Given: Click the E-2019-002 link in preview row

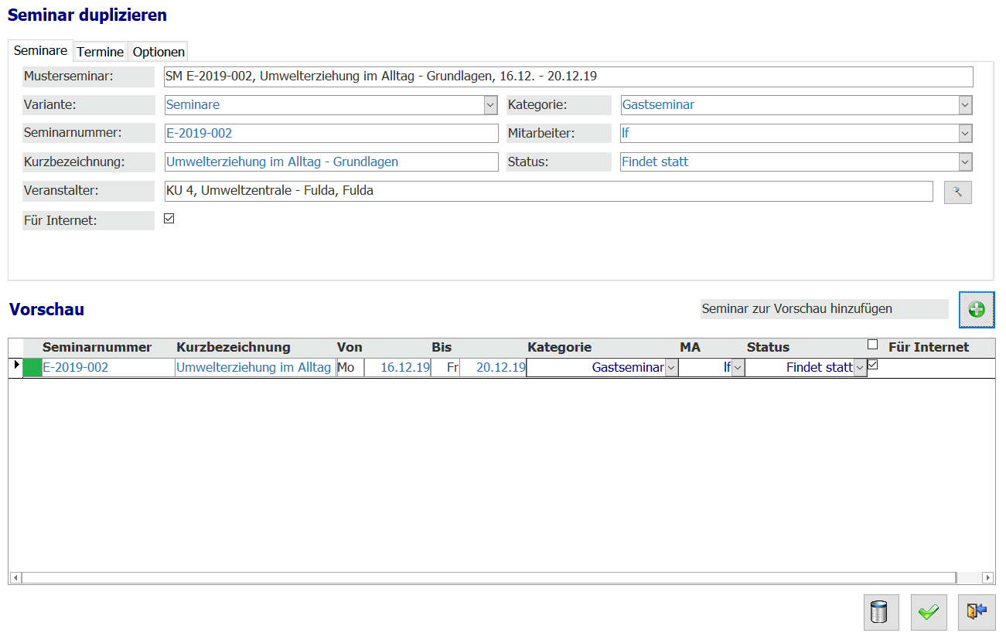Looking at the screenshot, I should tap(75, 368).
